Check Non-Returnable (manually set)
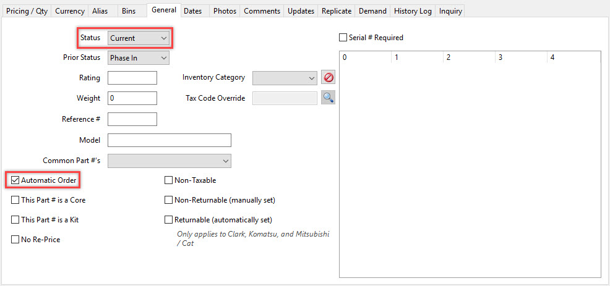The image size is (610, 286). pos(168,200)
